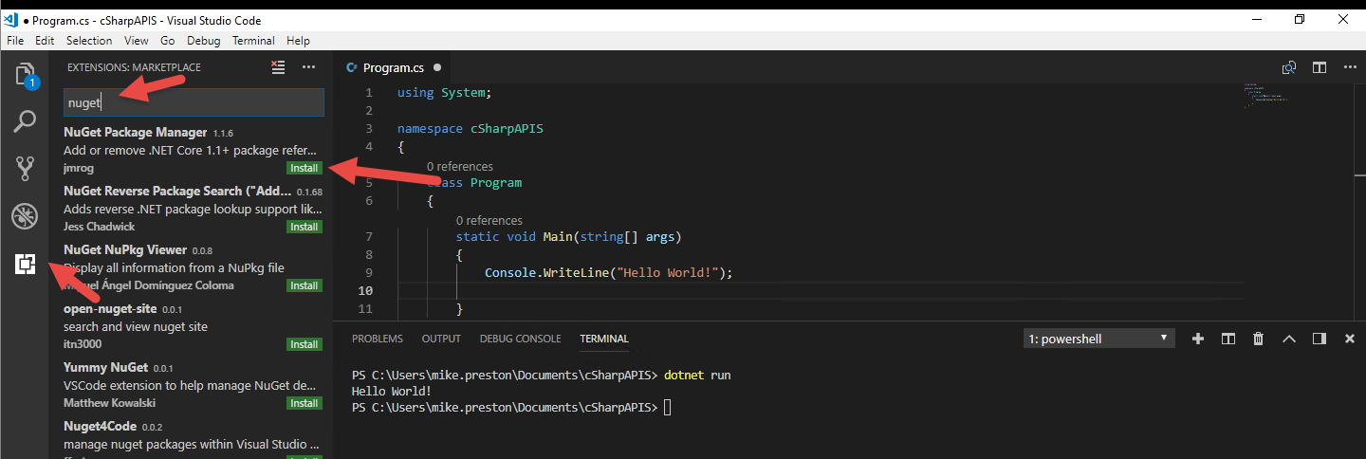Viewport: 1366px width, 459px height.
Task: Click the 'using System;' code line
Action: point(445,93)
